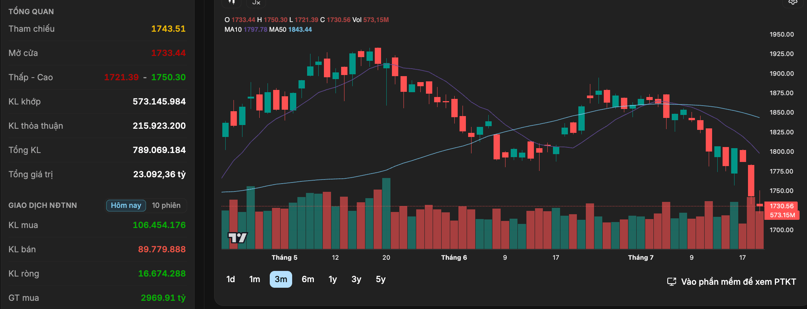Click the volume label 573.15M
Image resolution: width=807 pixels, height=309 pixels.
tap(782, 215)
